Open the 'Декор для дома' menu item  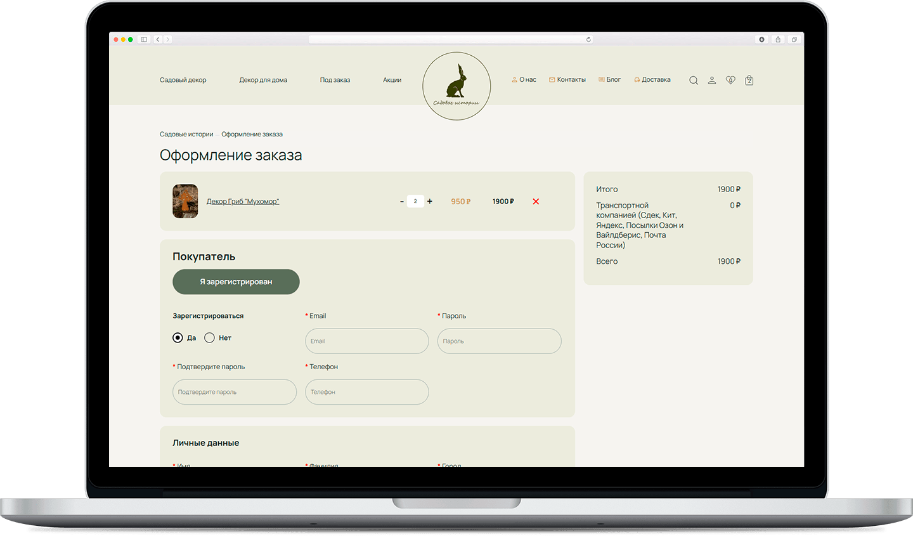(x=263, y=81)
